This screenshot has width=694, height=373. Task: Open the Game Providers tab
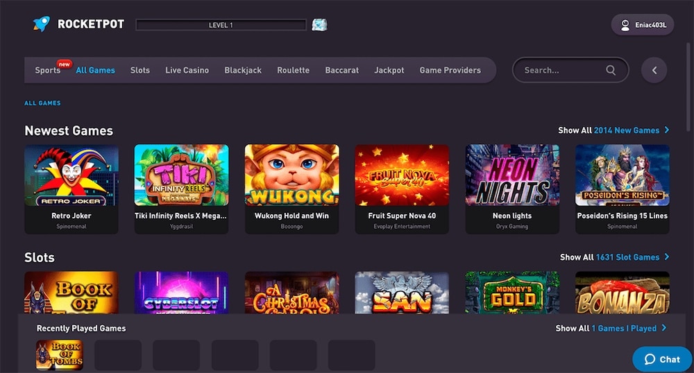point(450,70)
